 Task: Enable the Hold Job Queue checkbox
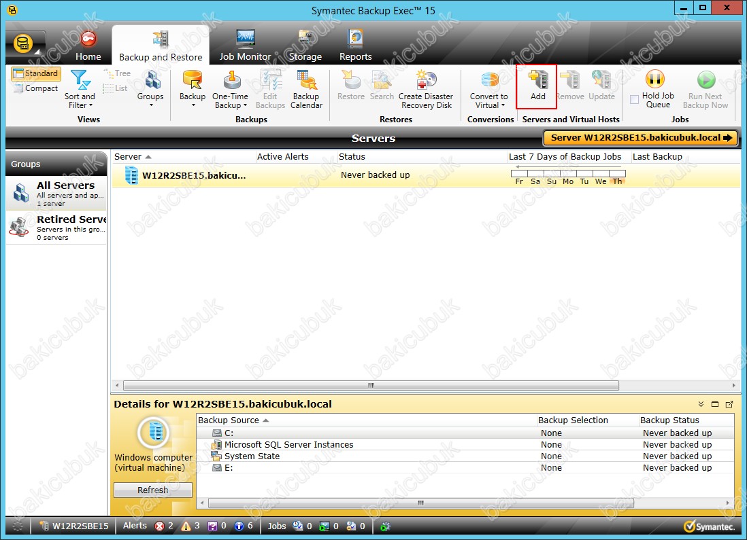pyautogui.click(x=634, y=100)
